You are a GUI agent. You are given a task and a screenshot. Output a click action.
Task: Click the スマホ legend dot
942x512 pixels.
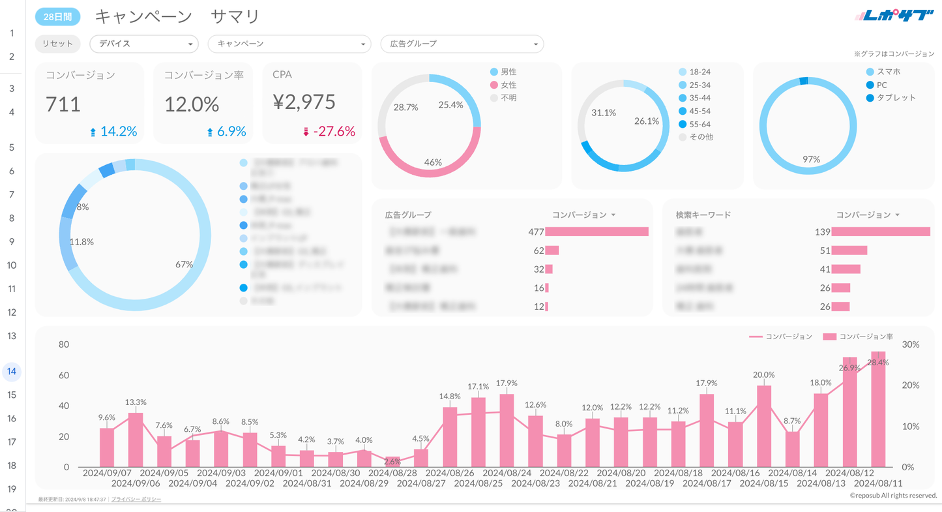point(870,72)
